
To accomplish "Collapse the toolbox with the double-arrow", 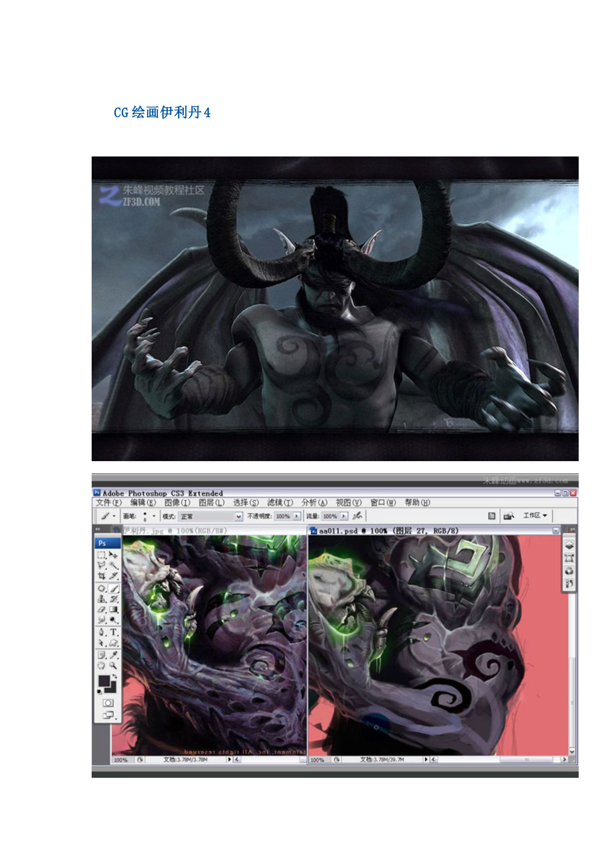I will (98, 529).
